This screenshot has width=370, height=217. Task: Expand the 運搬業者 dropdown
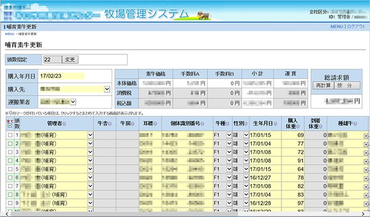pos(73,102)
